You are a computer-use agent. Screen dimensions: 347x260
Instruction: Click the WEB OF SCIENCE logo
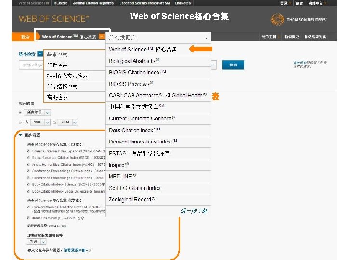pos(54,19)
